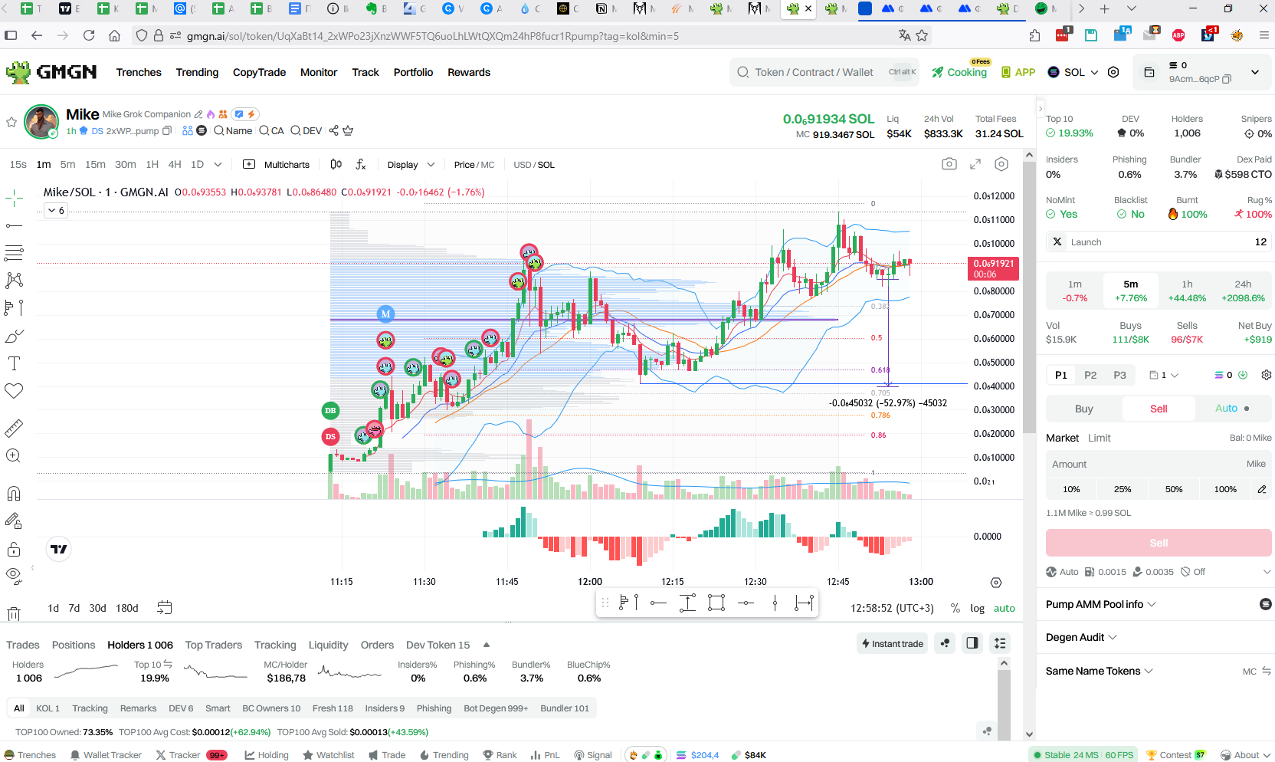Image resolution: width=1275 pixels, height=762 pixels.
Task: Open the wallet icon in header
Action: [1149, 72]
